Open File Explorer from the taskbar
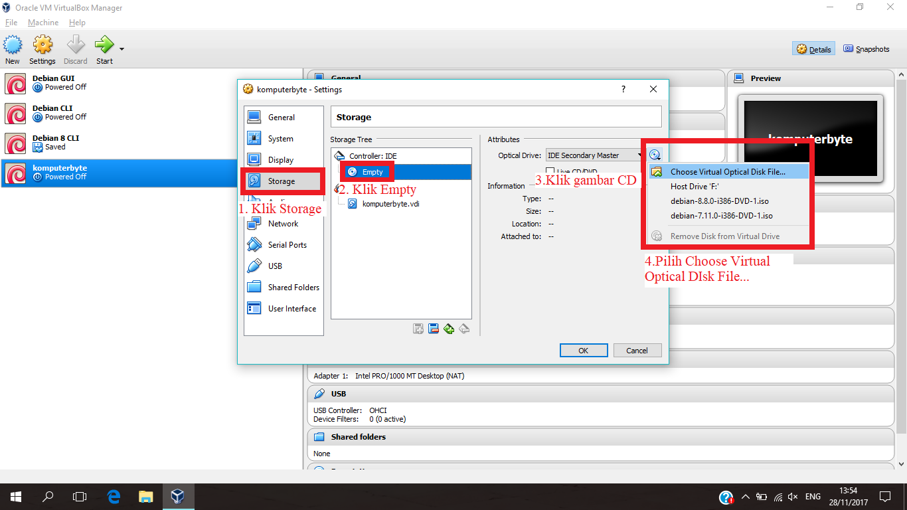Image resolution: width=907 pixels, height=510 pixels. tap(145, 497)
